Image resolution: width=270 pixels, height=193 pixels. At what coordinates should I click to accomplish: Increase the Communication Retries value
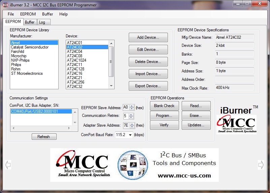pyautogui.click(x=131, y=115)
